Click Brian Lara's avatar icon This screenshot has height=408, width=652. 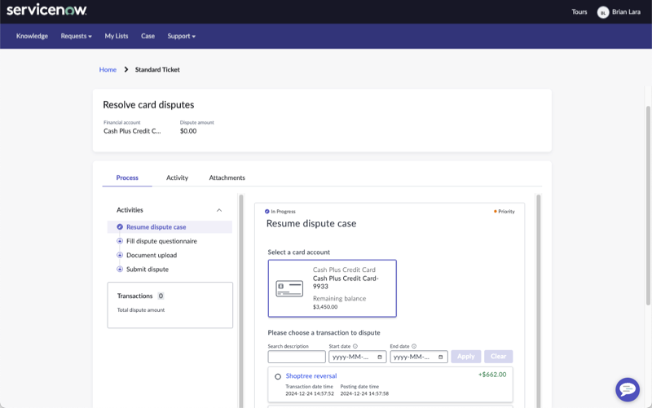(603, 12)
